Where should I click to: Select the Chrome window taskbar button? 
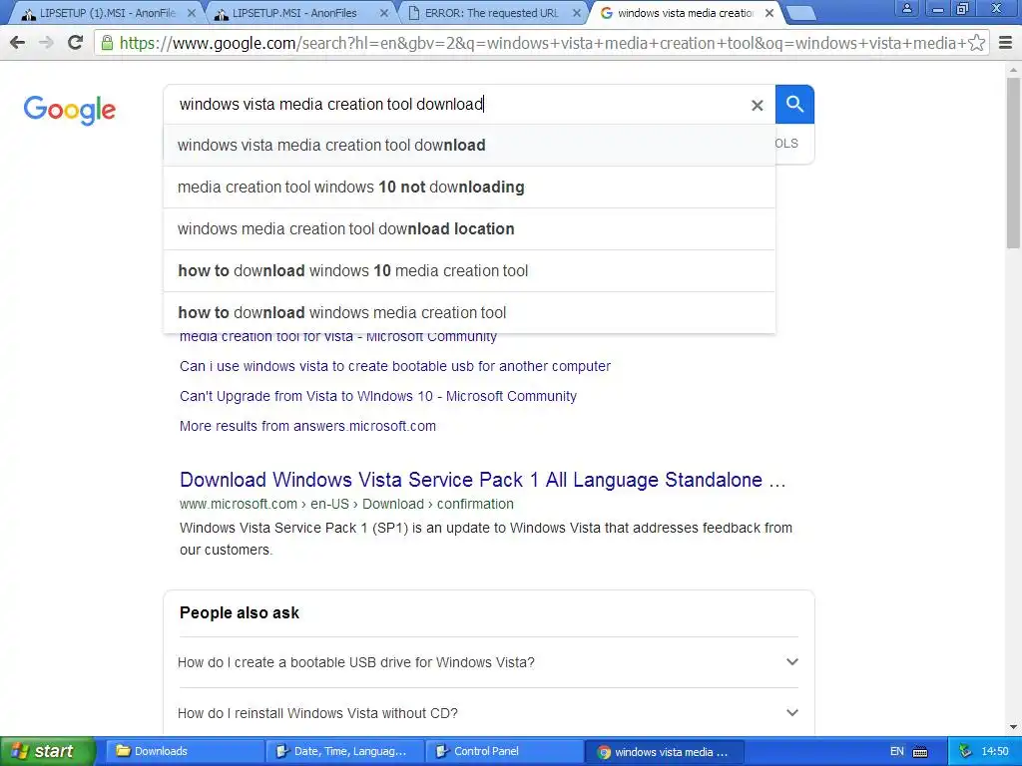pyautogui.click(x=664, y=752)
